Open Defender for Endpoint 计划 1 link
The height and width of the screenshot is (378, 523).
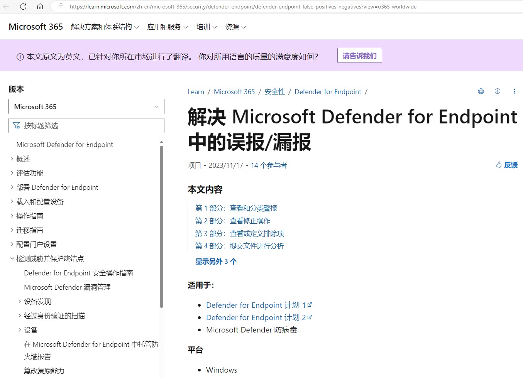(x=259, y=305)
